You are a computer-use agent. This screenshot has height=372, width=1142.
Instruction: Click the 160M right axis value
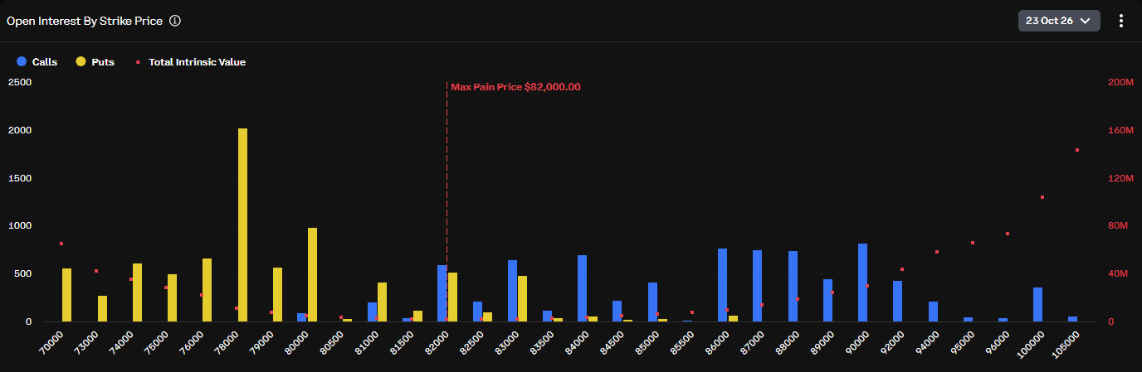[x=1120, y=130]
